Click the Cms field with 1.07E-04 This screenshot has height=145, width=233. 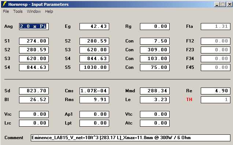coord(95,91)
